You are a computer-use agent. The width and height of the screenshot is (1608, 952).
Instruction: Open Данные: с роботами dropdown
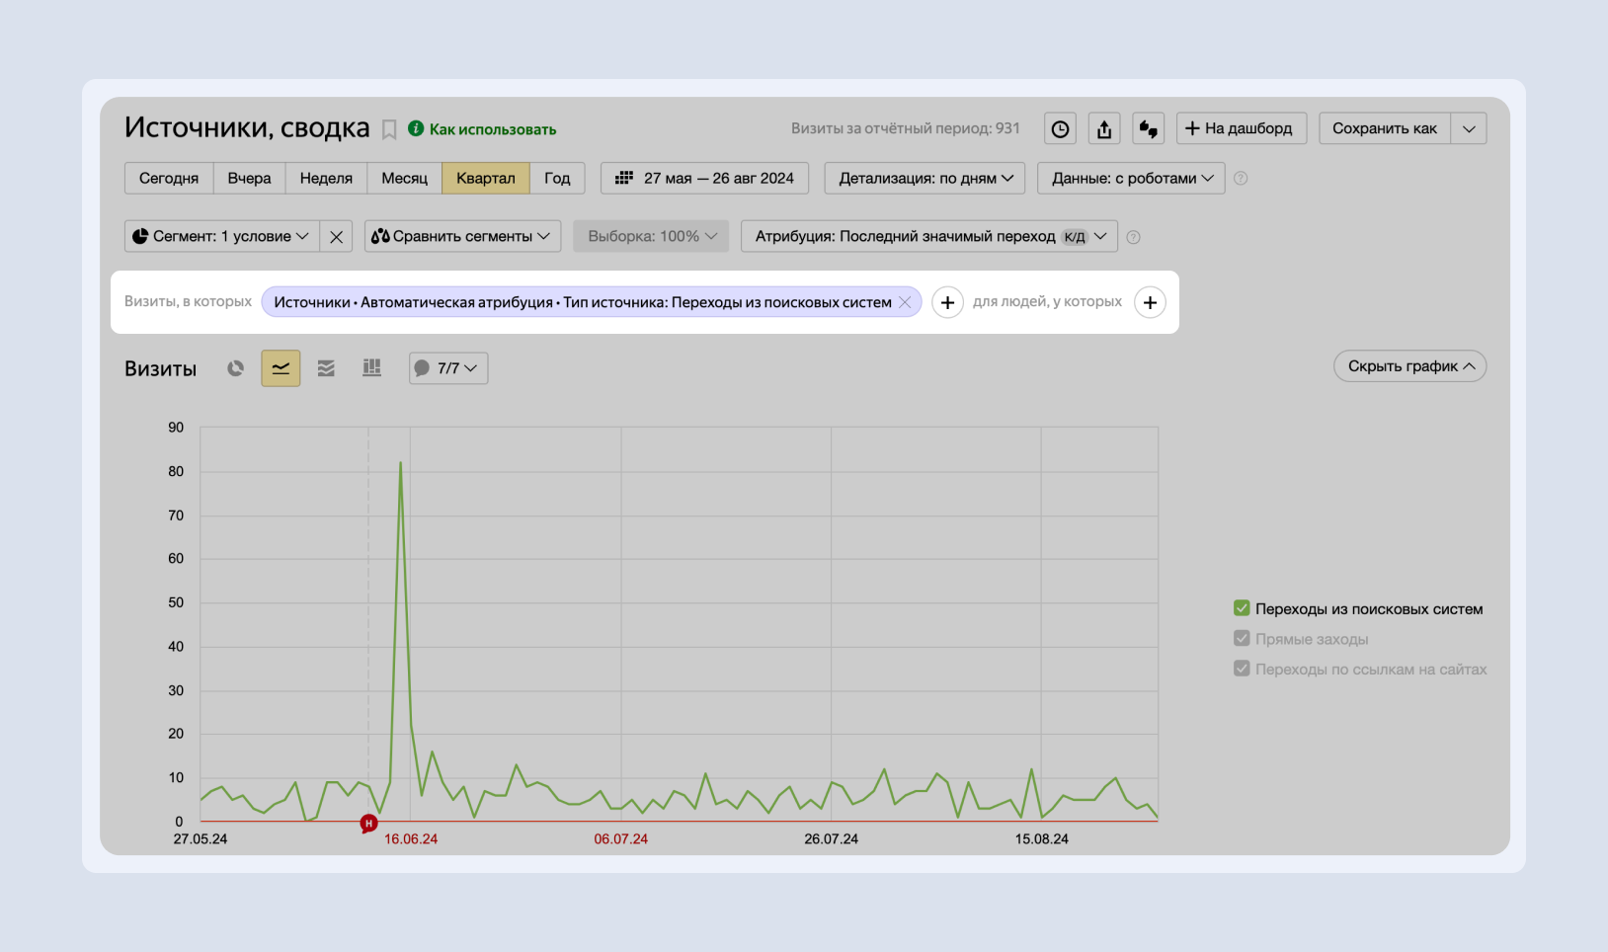pos(1131,178)
